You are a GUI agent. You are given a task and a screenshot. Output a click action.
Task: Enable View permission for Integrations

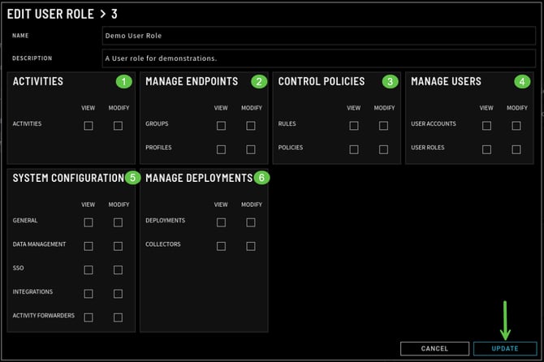click(x=89, y=294)
